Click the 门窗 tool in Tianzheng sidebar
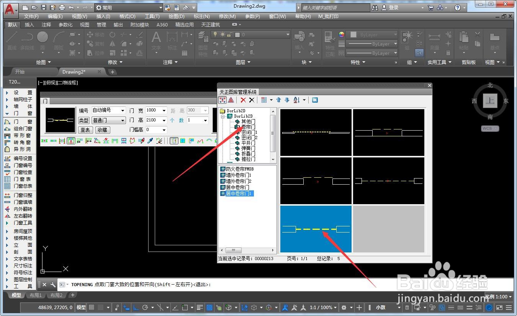 (x=18, y=122)
